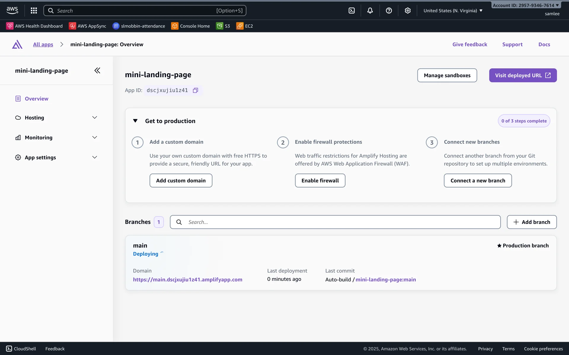
Task: Click Visit deployed URL button
Action: tap(522, 75)
